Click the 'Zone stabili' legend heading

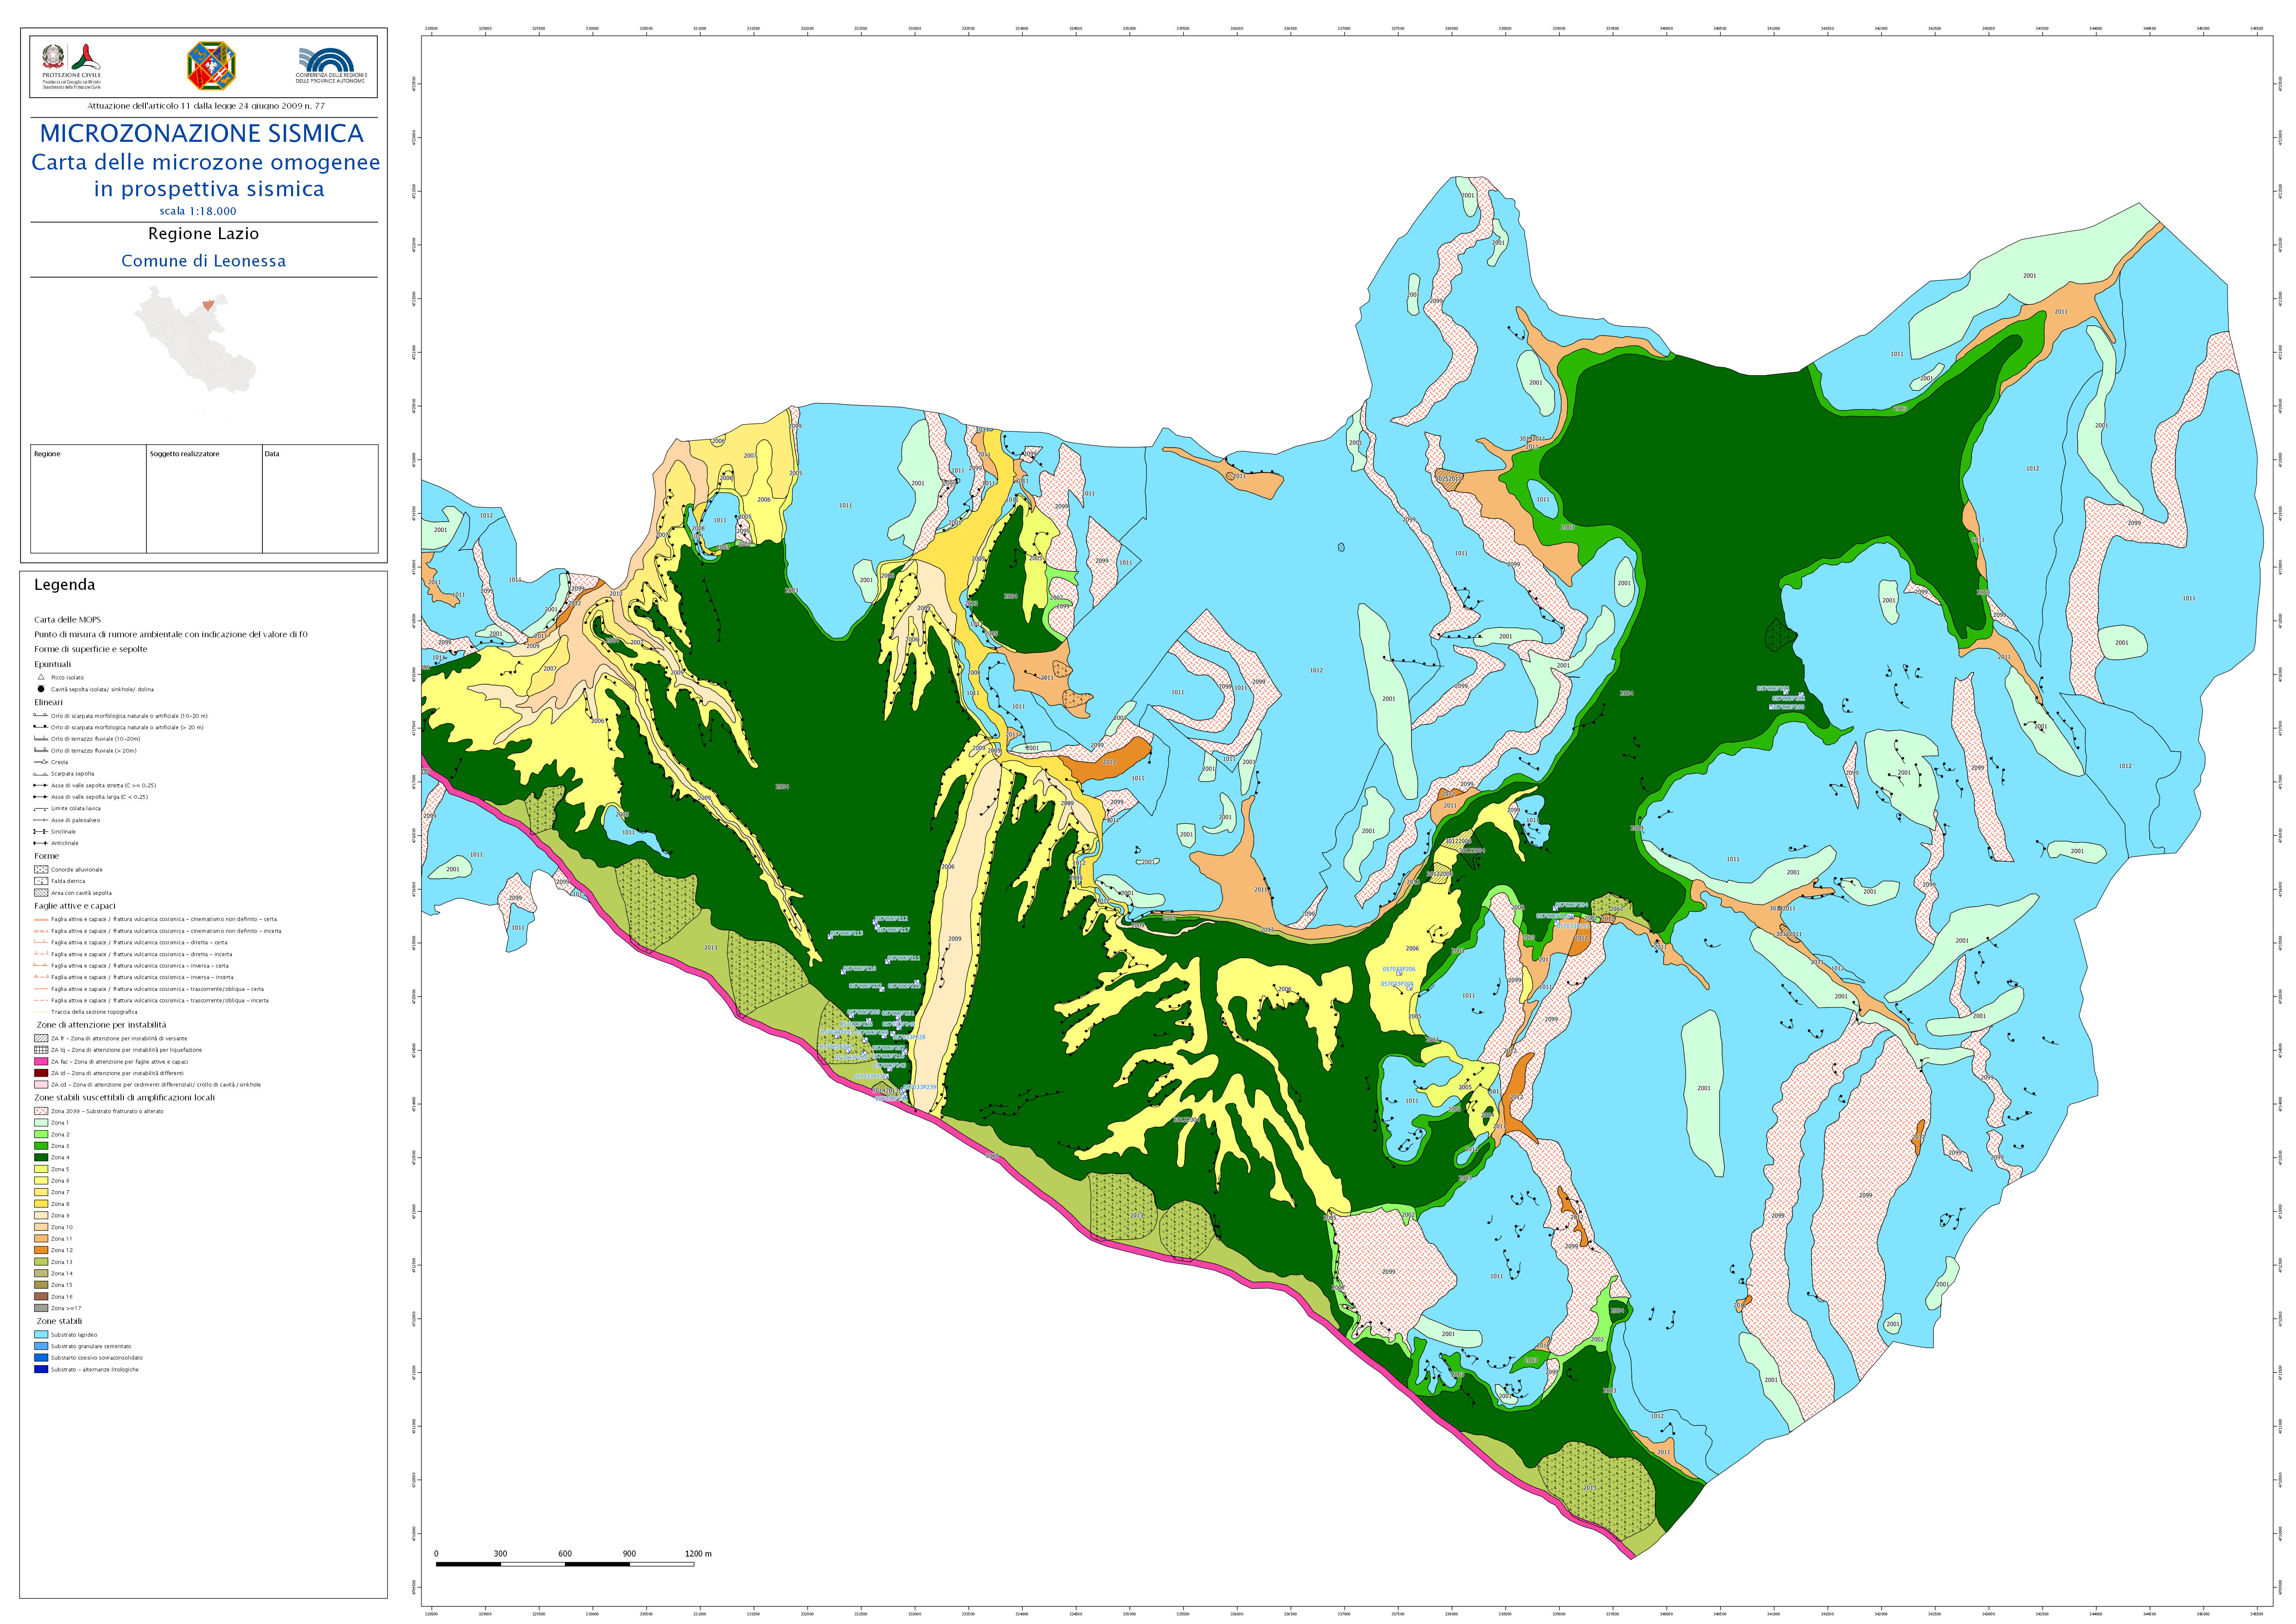(60, 1321)
